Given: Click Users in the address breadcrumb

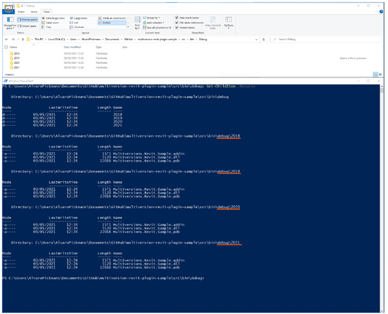Looking at the screenshot, I should click(73, 39).
